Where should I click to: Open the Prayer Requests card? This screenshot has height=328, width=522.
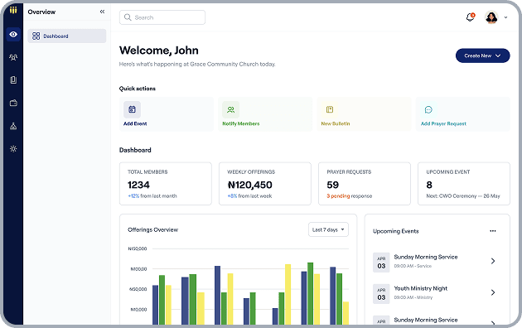coord(365,184)
